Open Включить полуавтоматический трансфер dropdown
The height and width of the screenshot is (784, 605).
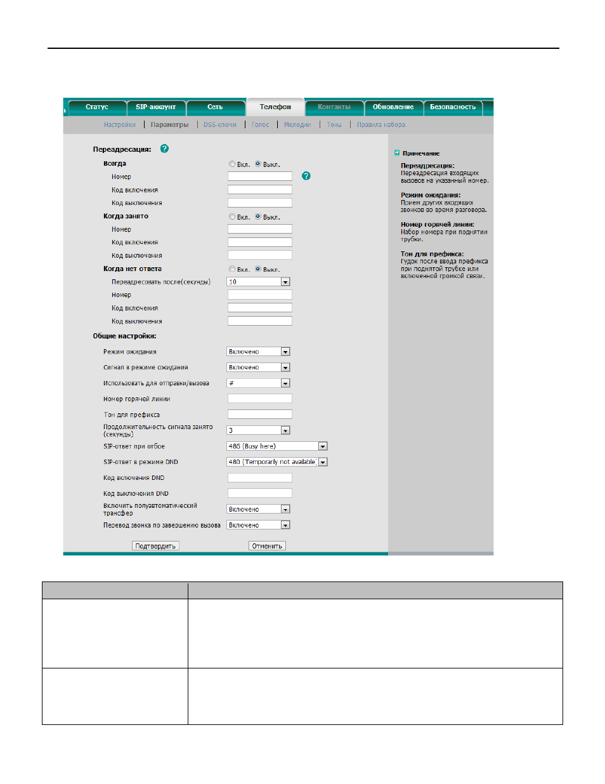pos(259,509)
